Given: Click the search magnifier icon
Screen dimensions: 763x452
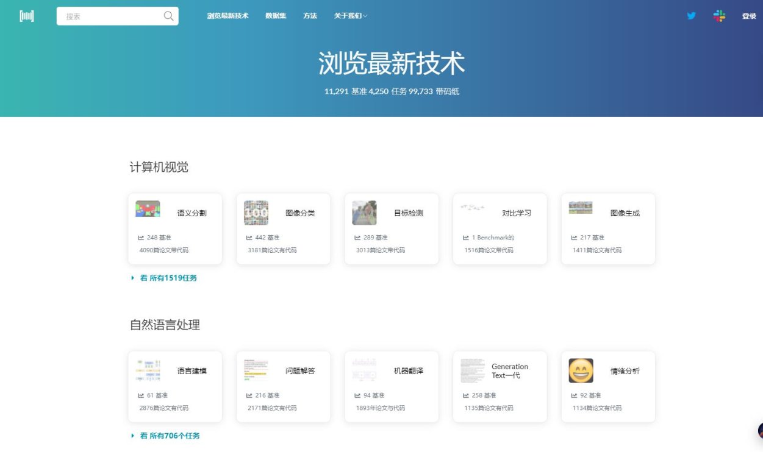Looking at the screenshot, I should click(x=168, y=16).
